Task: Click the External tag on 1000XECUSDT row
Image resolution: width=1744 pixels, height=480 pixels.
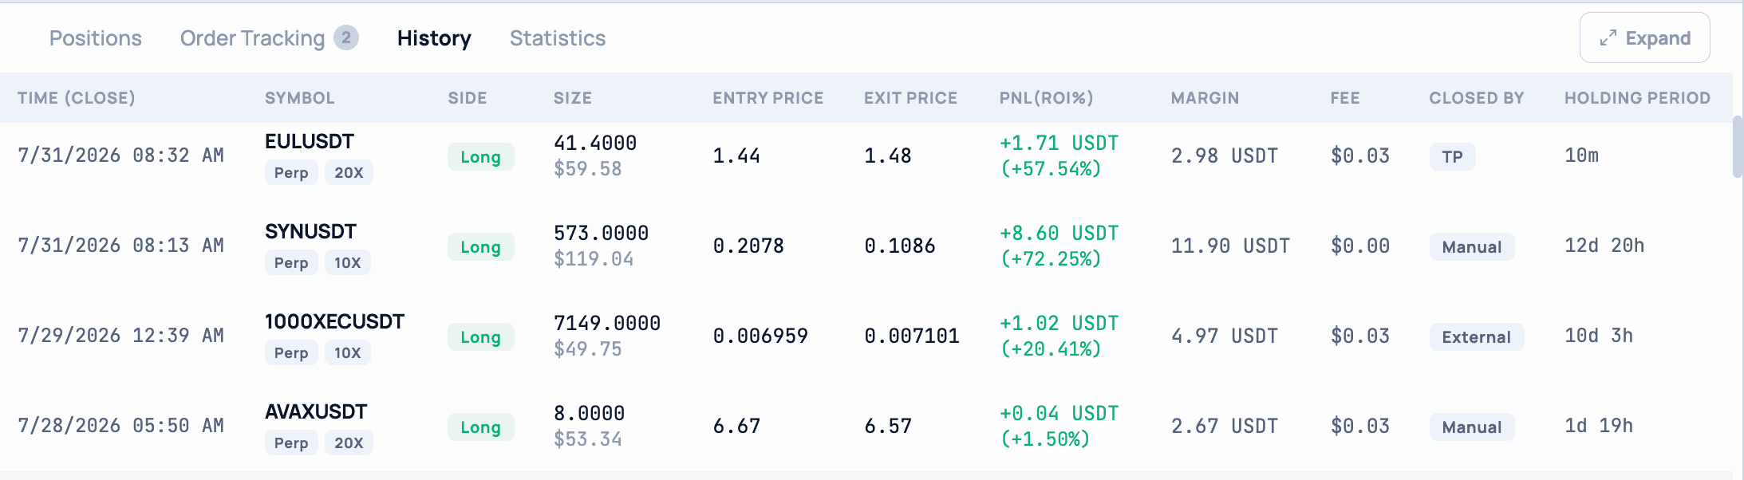Action: click(x=1477, y=336)
